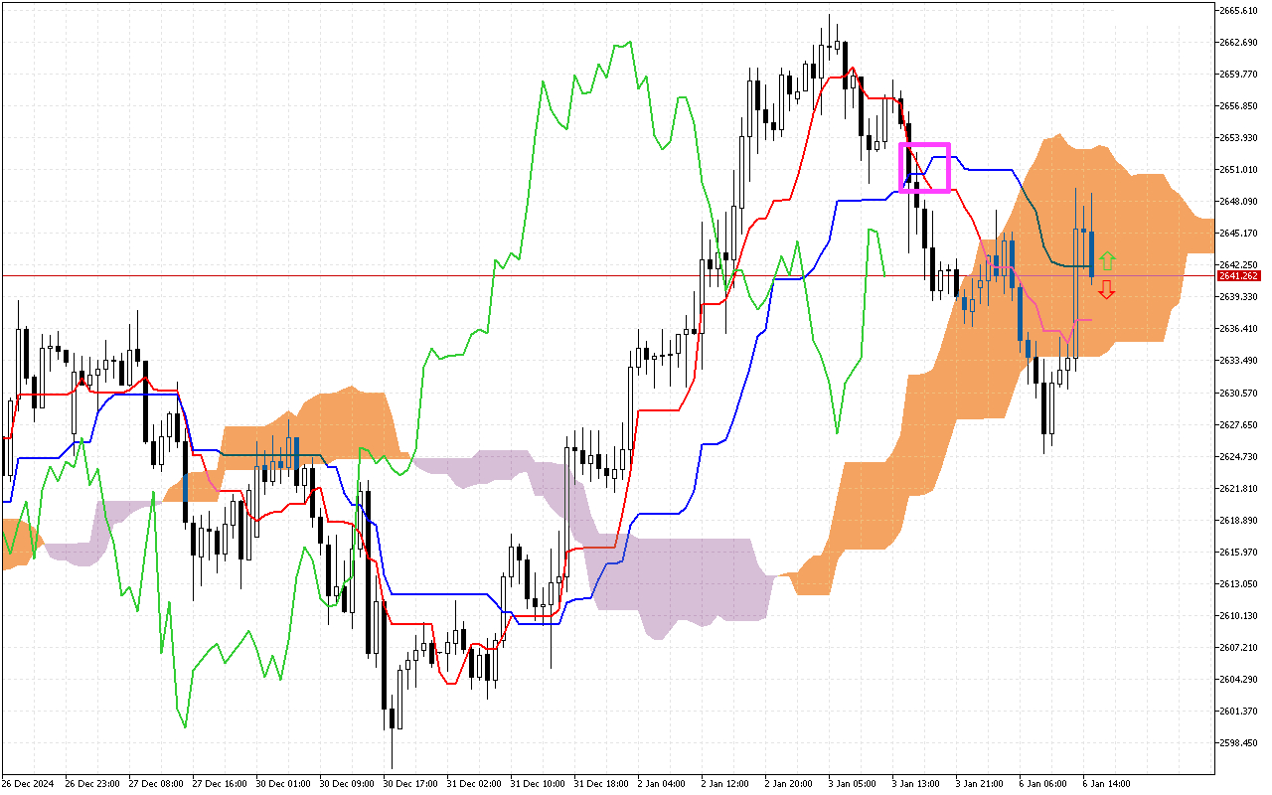Screen dimensions: 1272x795
Task: Click the 27 Dec 08:00 time label
Action: click(x=156, y=784)
